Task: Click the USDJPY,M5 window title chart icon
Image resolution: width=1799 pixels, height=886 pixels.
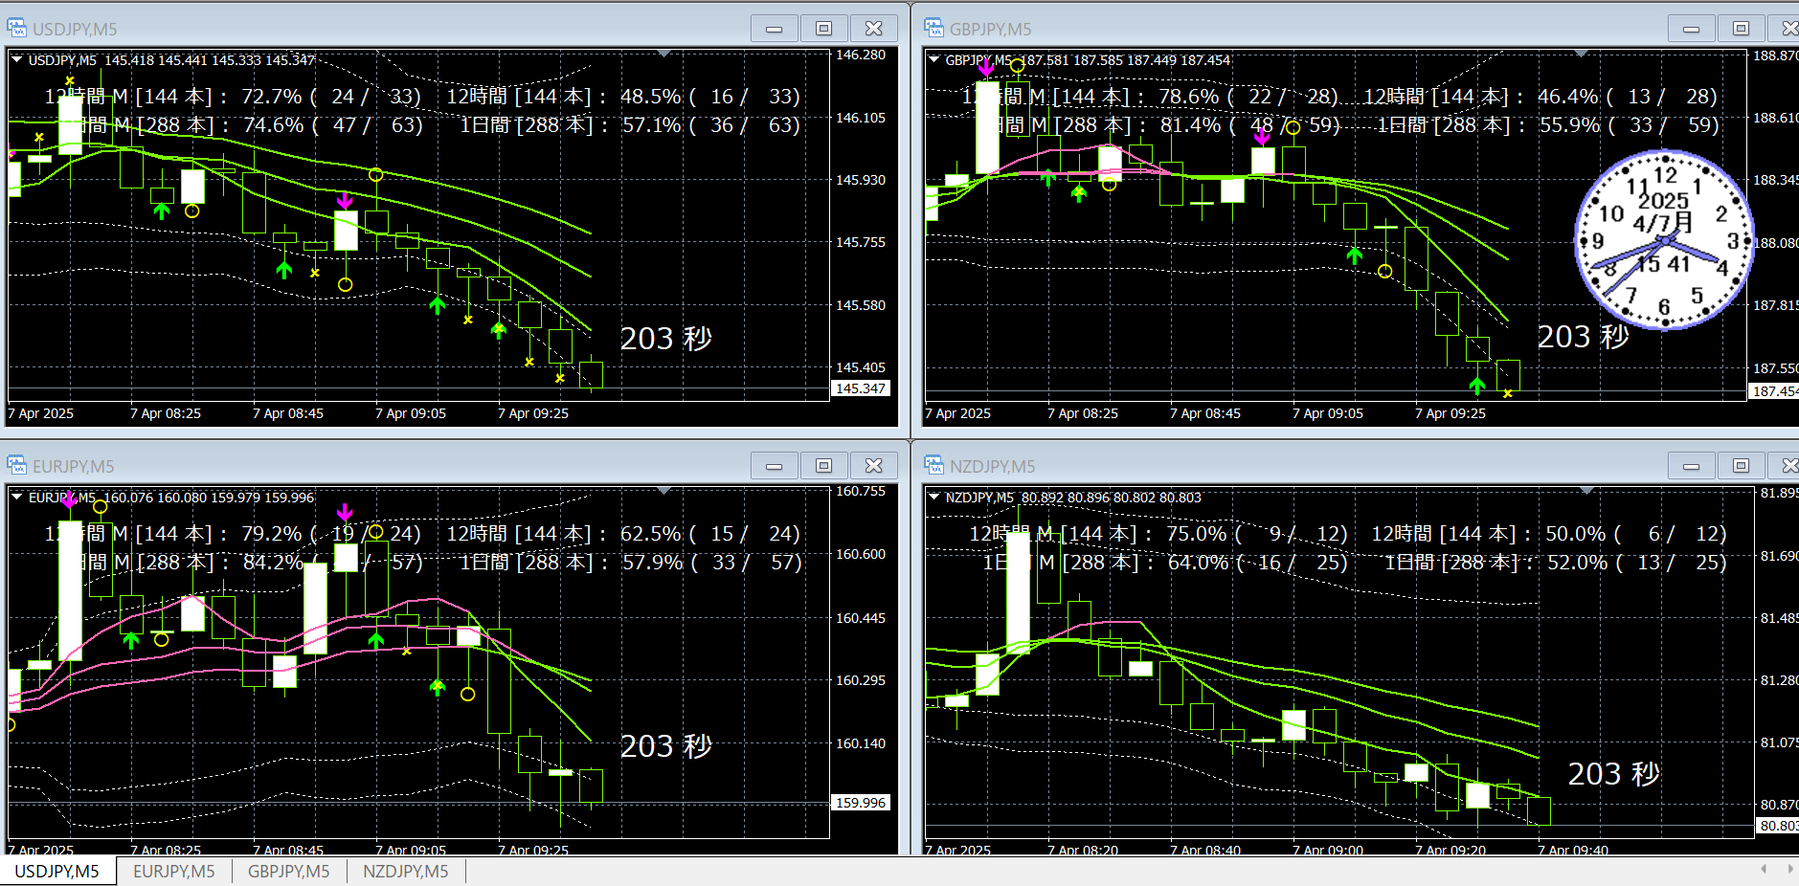Action: pos(16,28)
